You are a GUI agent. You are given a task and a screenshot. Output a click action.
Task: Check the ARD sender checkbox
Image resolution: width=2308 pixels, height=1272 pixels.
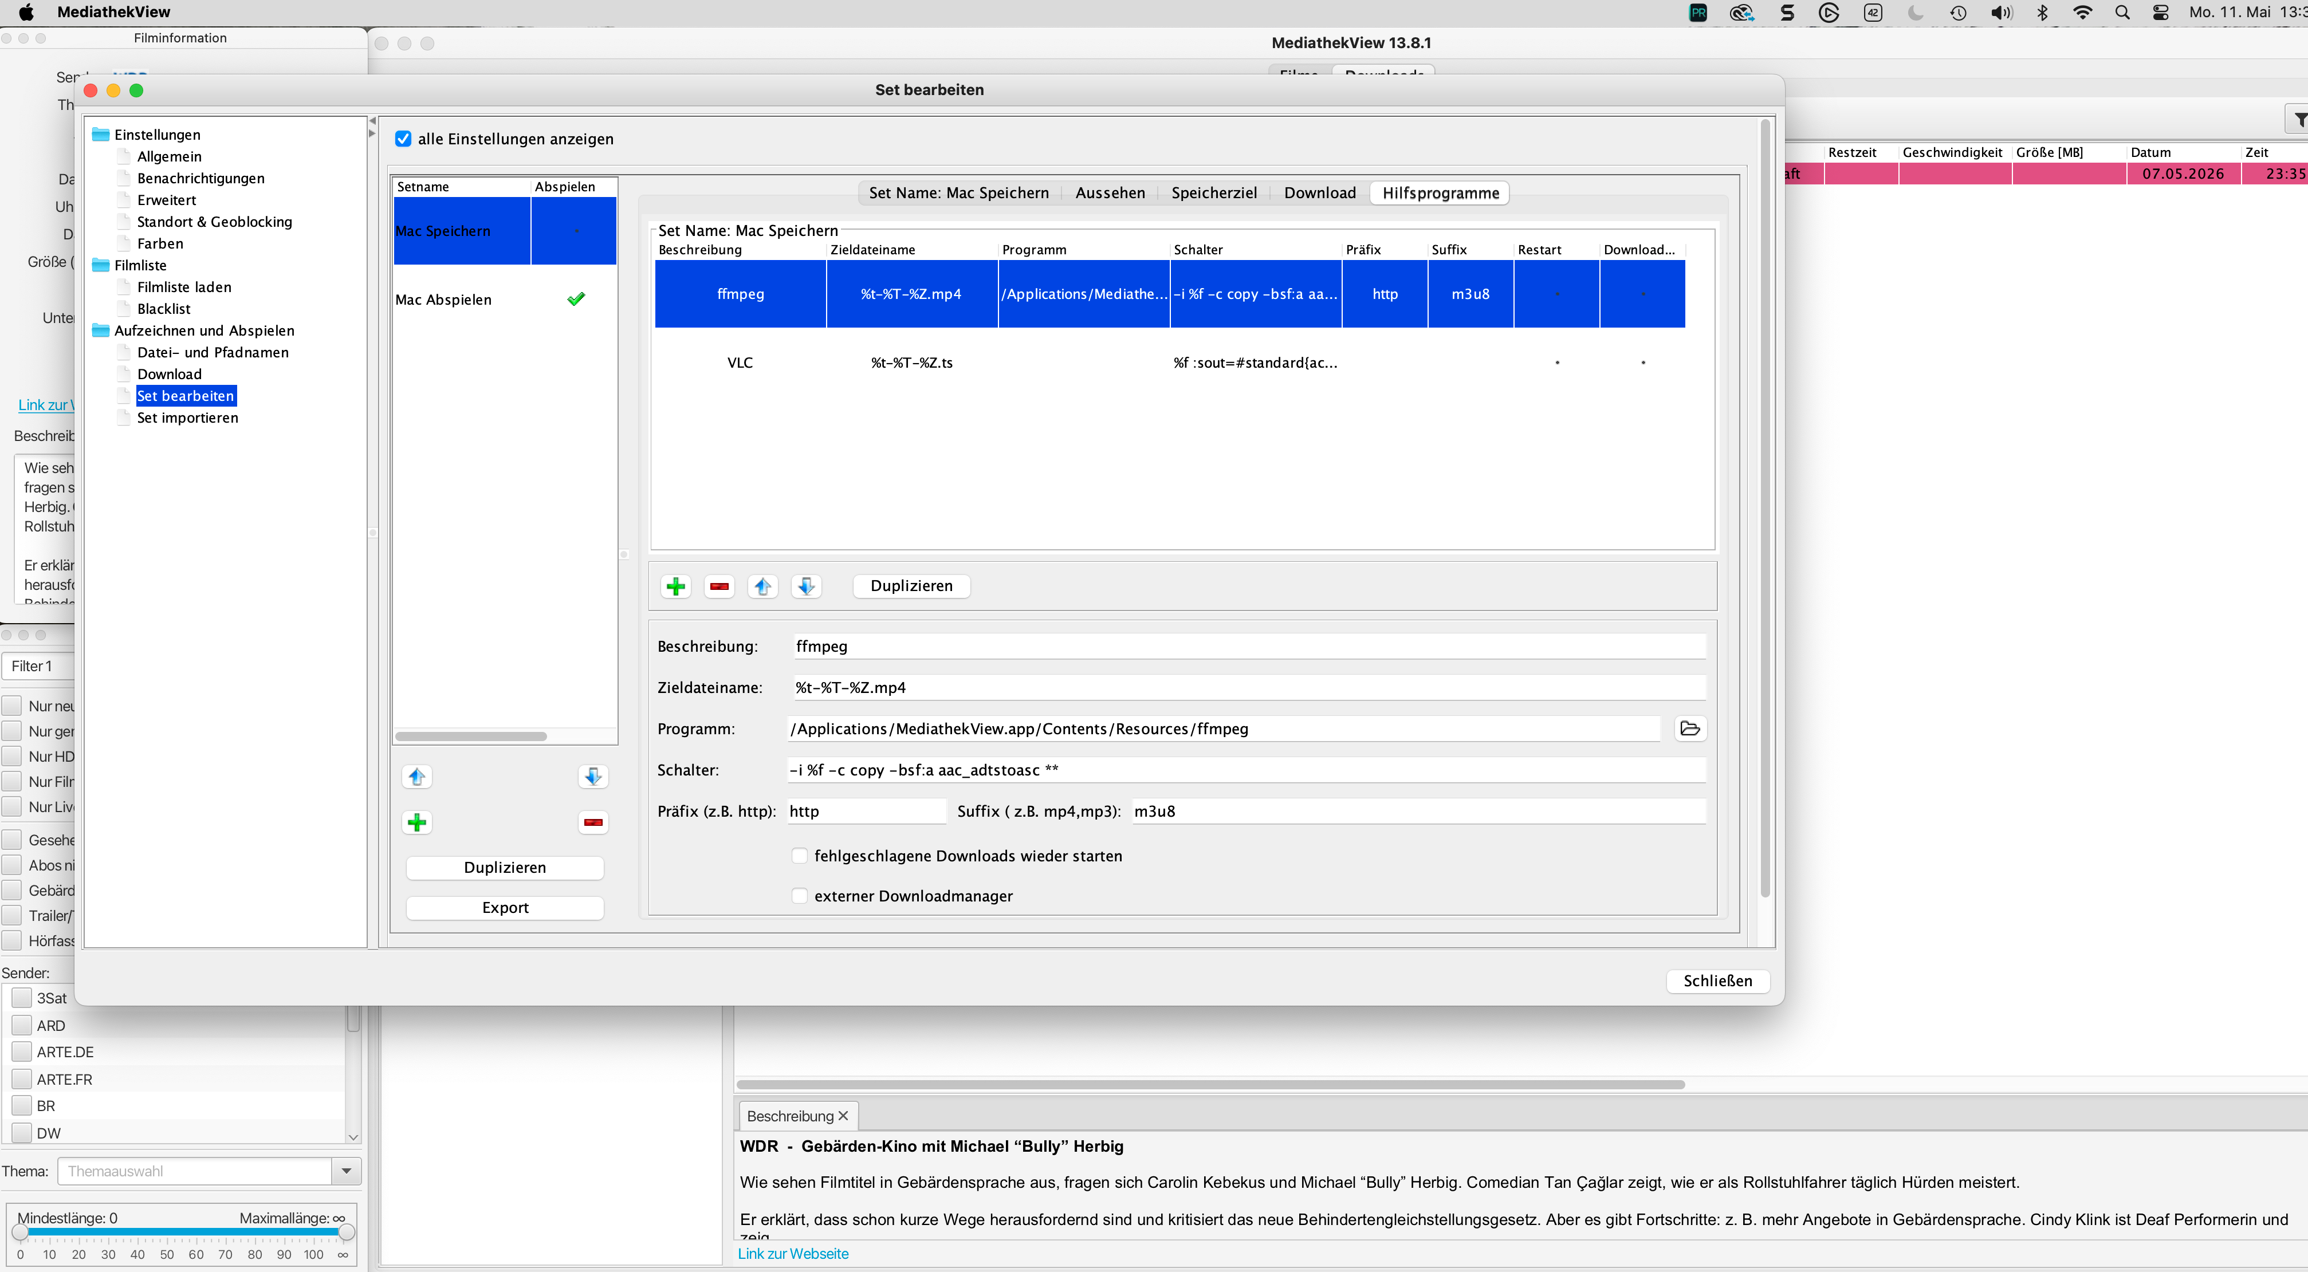coord(22,1026)
